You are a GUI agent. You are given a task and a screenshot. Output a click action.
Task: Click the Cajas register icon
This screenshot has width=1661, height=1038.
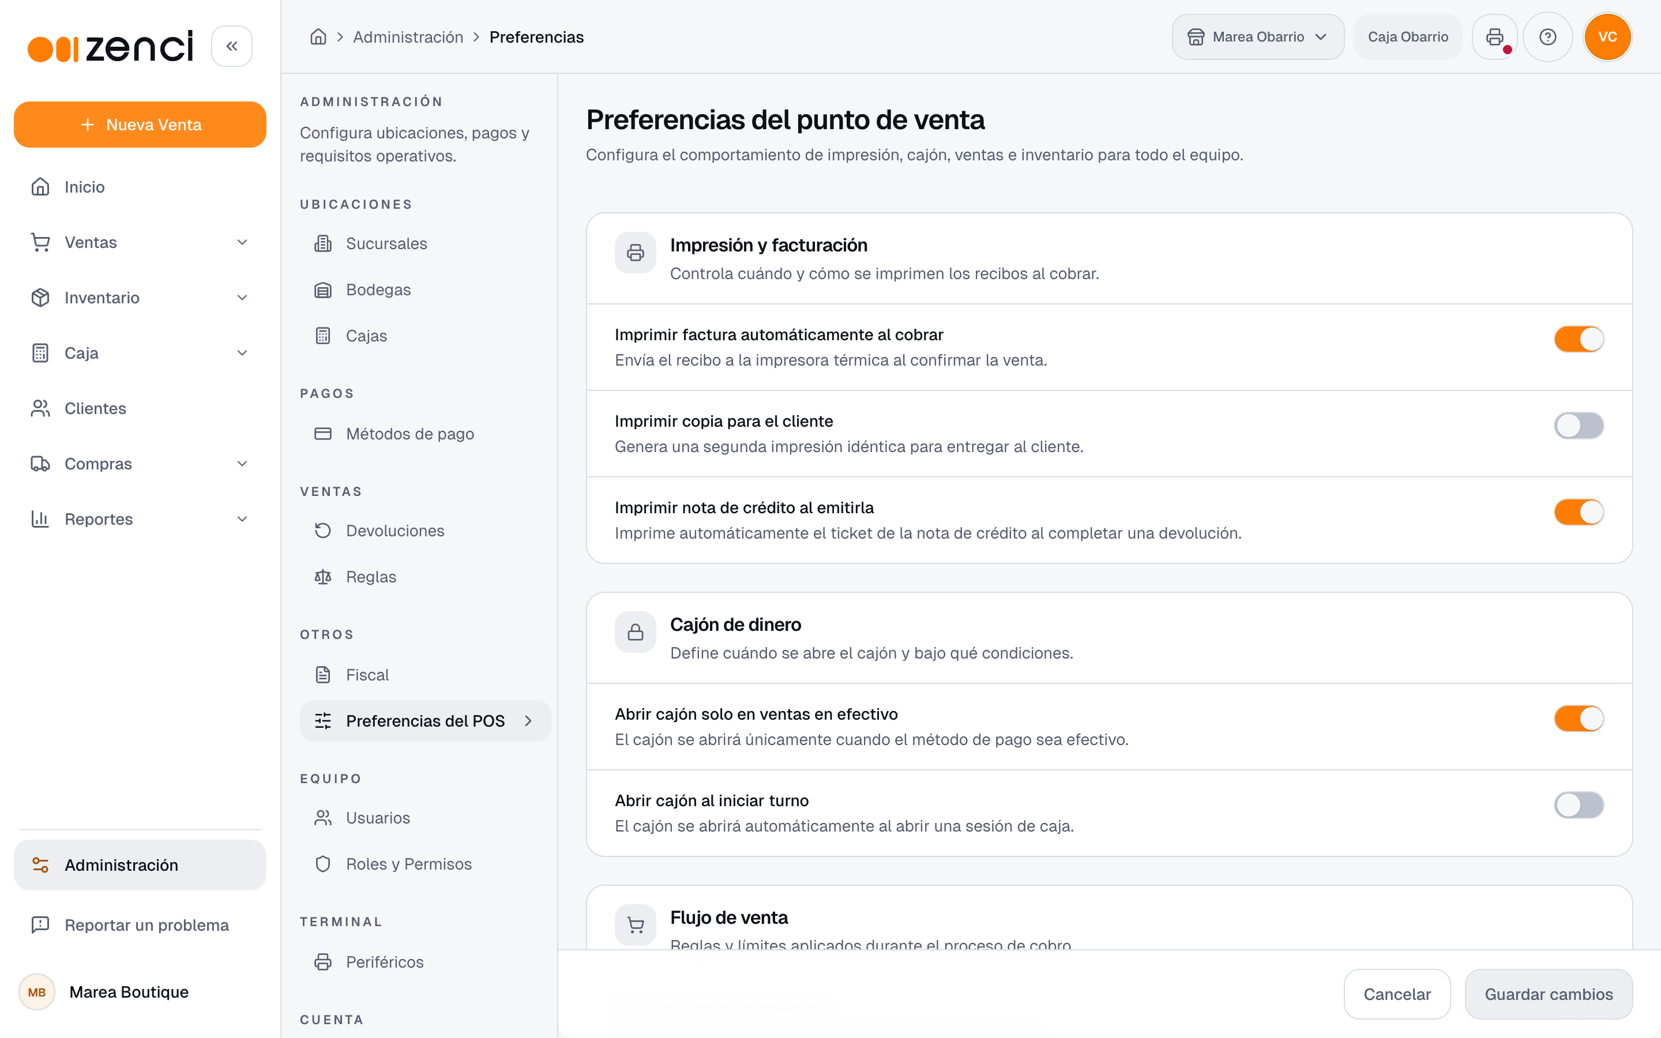(322, 336)
